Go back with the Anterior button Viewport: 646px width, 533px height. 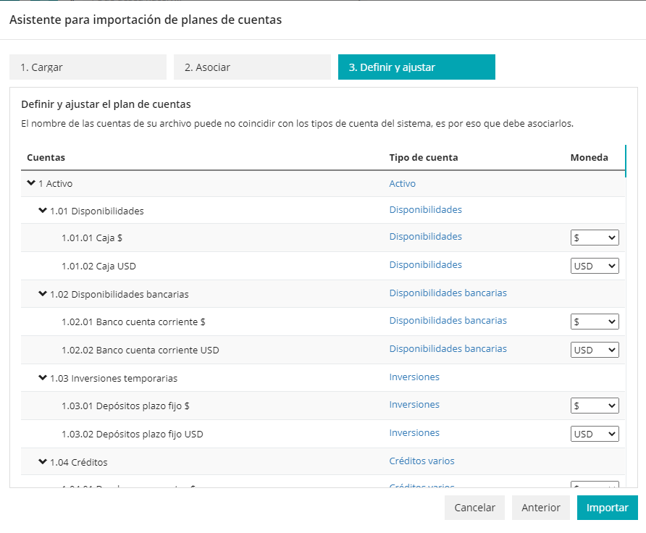[540, 508]
